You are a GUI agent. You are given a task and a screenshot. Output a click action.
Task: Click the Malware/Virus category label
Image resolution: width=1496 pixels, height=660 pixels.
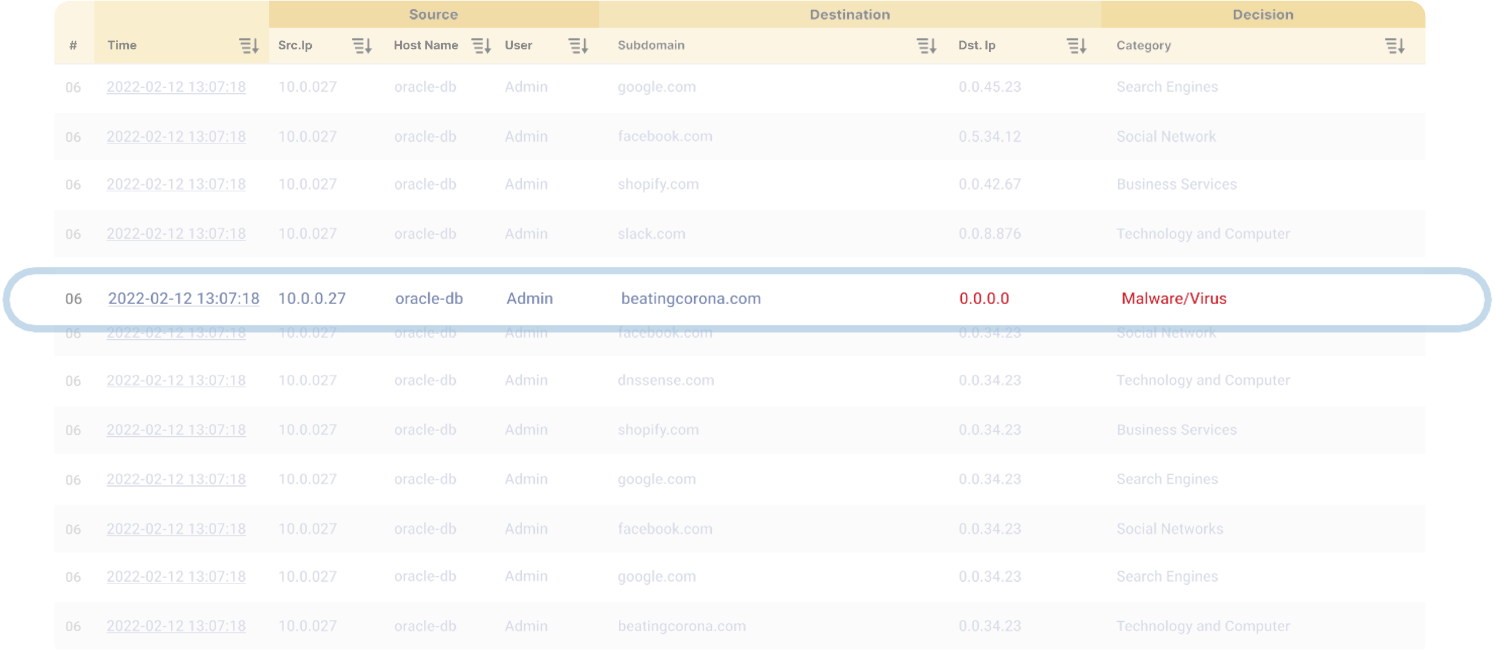point(1174,298)
